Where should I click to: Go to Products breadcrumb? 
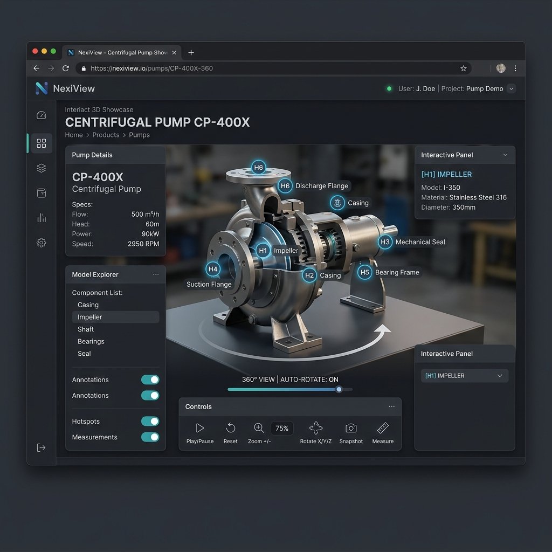[x=106, y=135]
